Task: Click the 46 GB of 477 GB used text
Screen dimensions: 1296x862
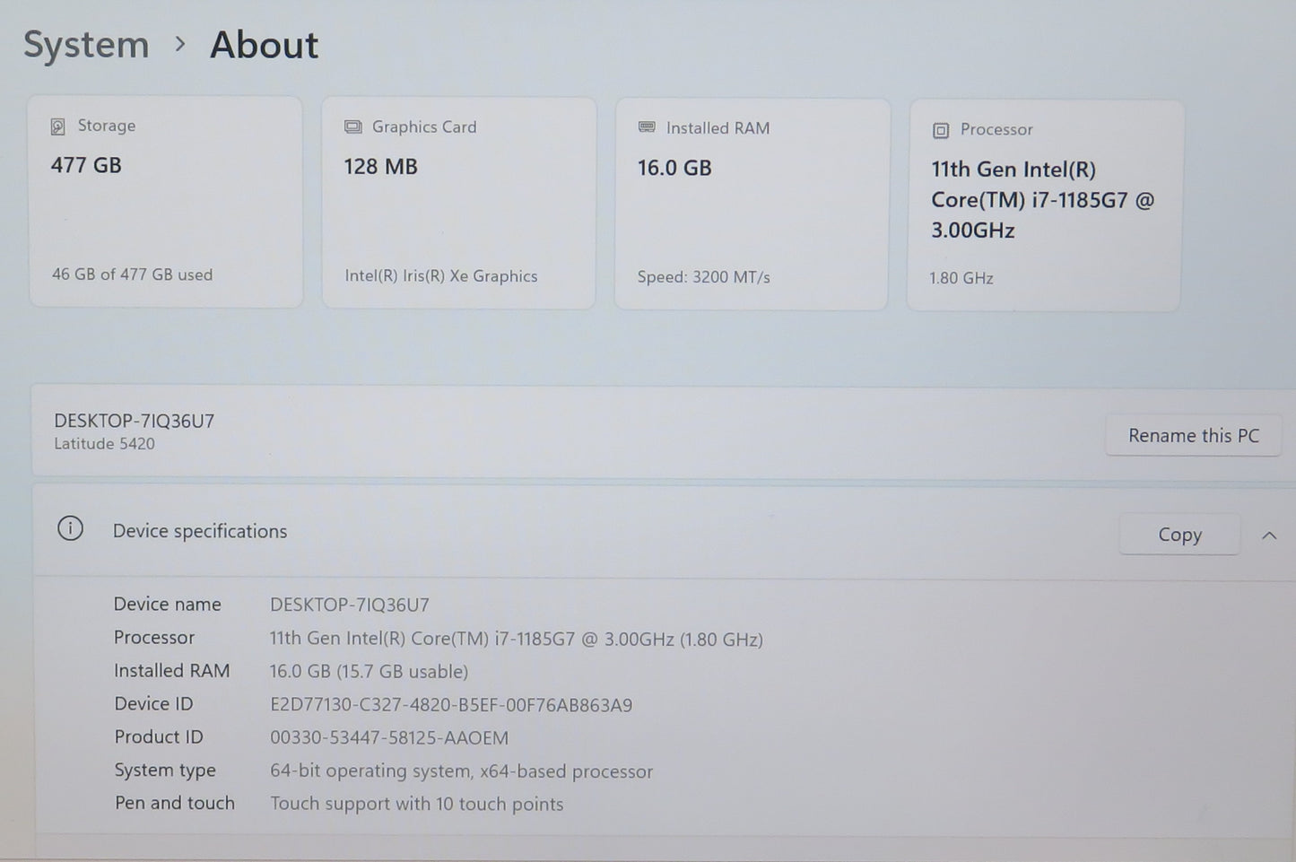Action: click(x=132, y=274)
